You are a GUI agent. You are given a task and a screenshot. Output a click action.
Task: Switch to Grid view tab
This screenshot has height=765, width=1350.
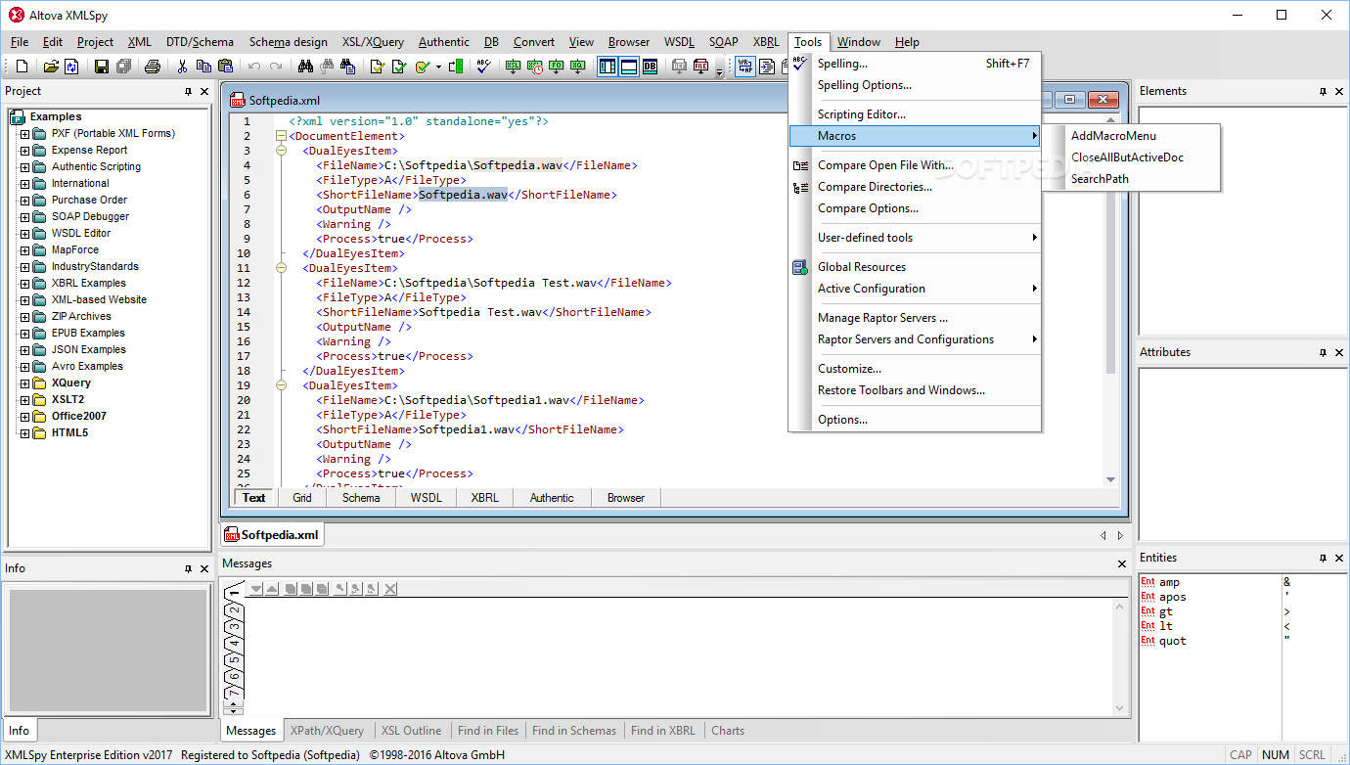coord(302,498)
